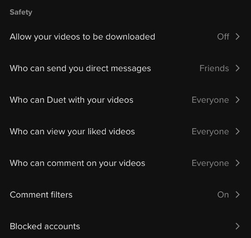Screen dimensions: 251x238
Task: Change Everyone value for comment permission
Action: (210, 164)
